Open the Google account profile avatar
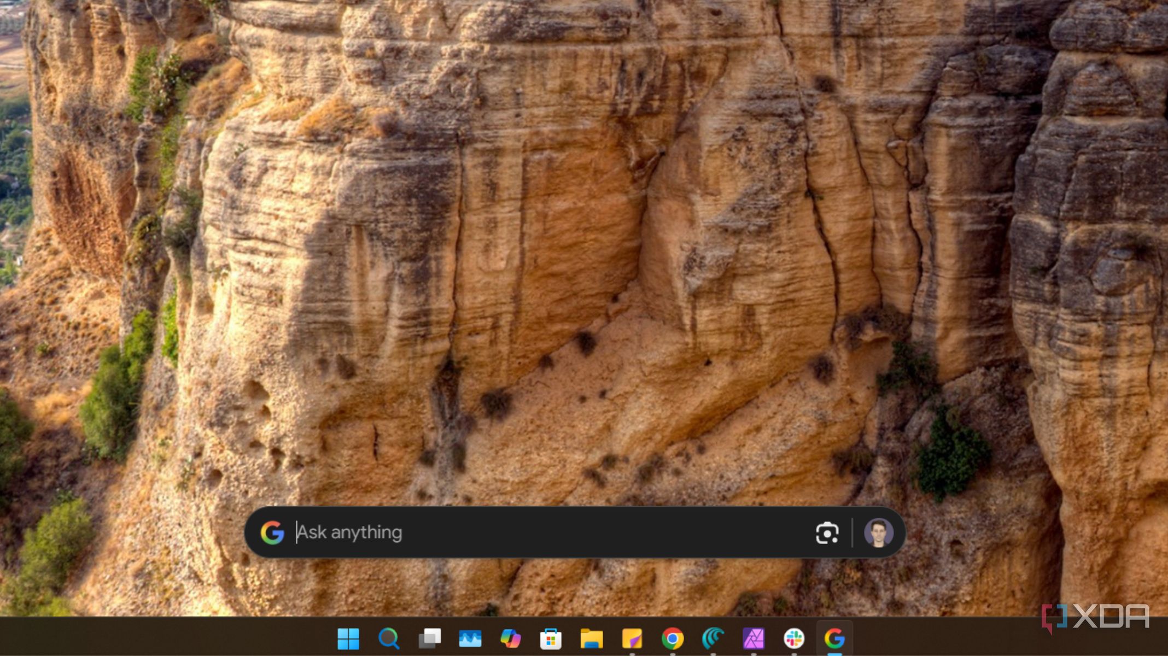The image size is (1168, 656). click(878, 532)
